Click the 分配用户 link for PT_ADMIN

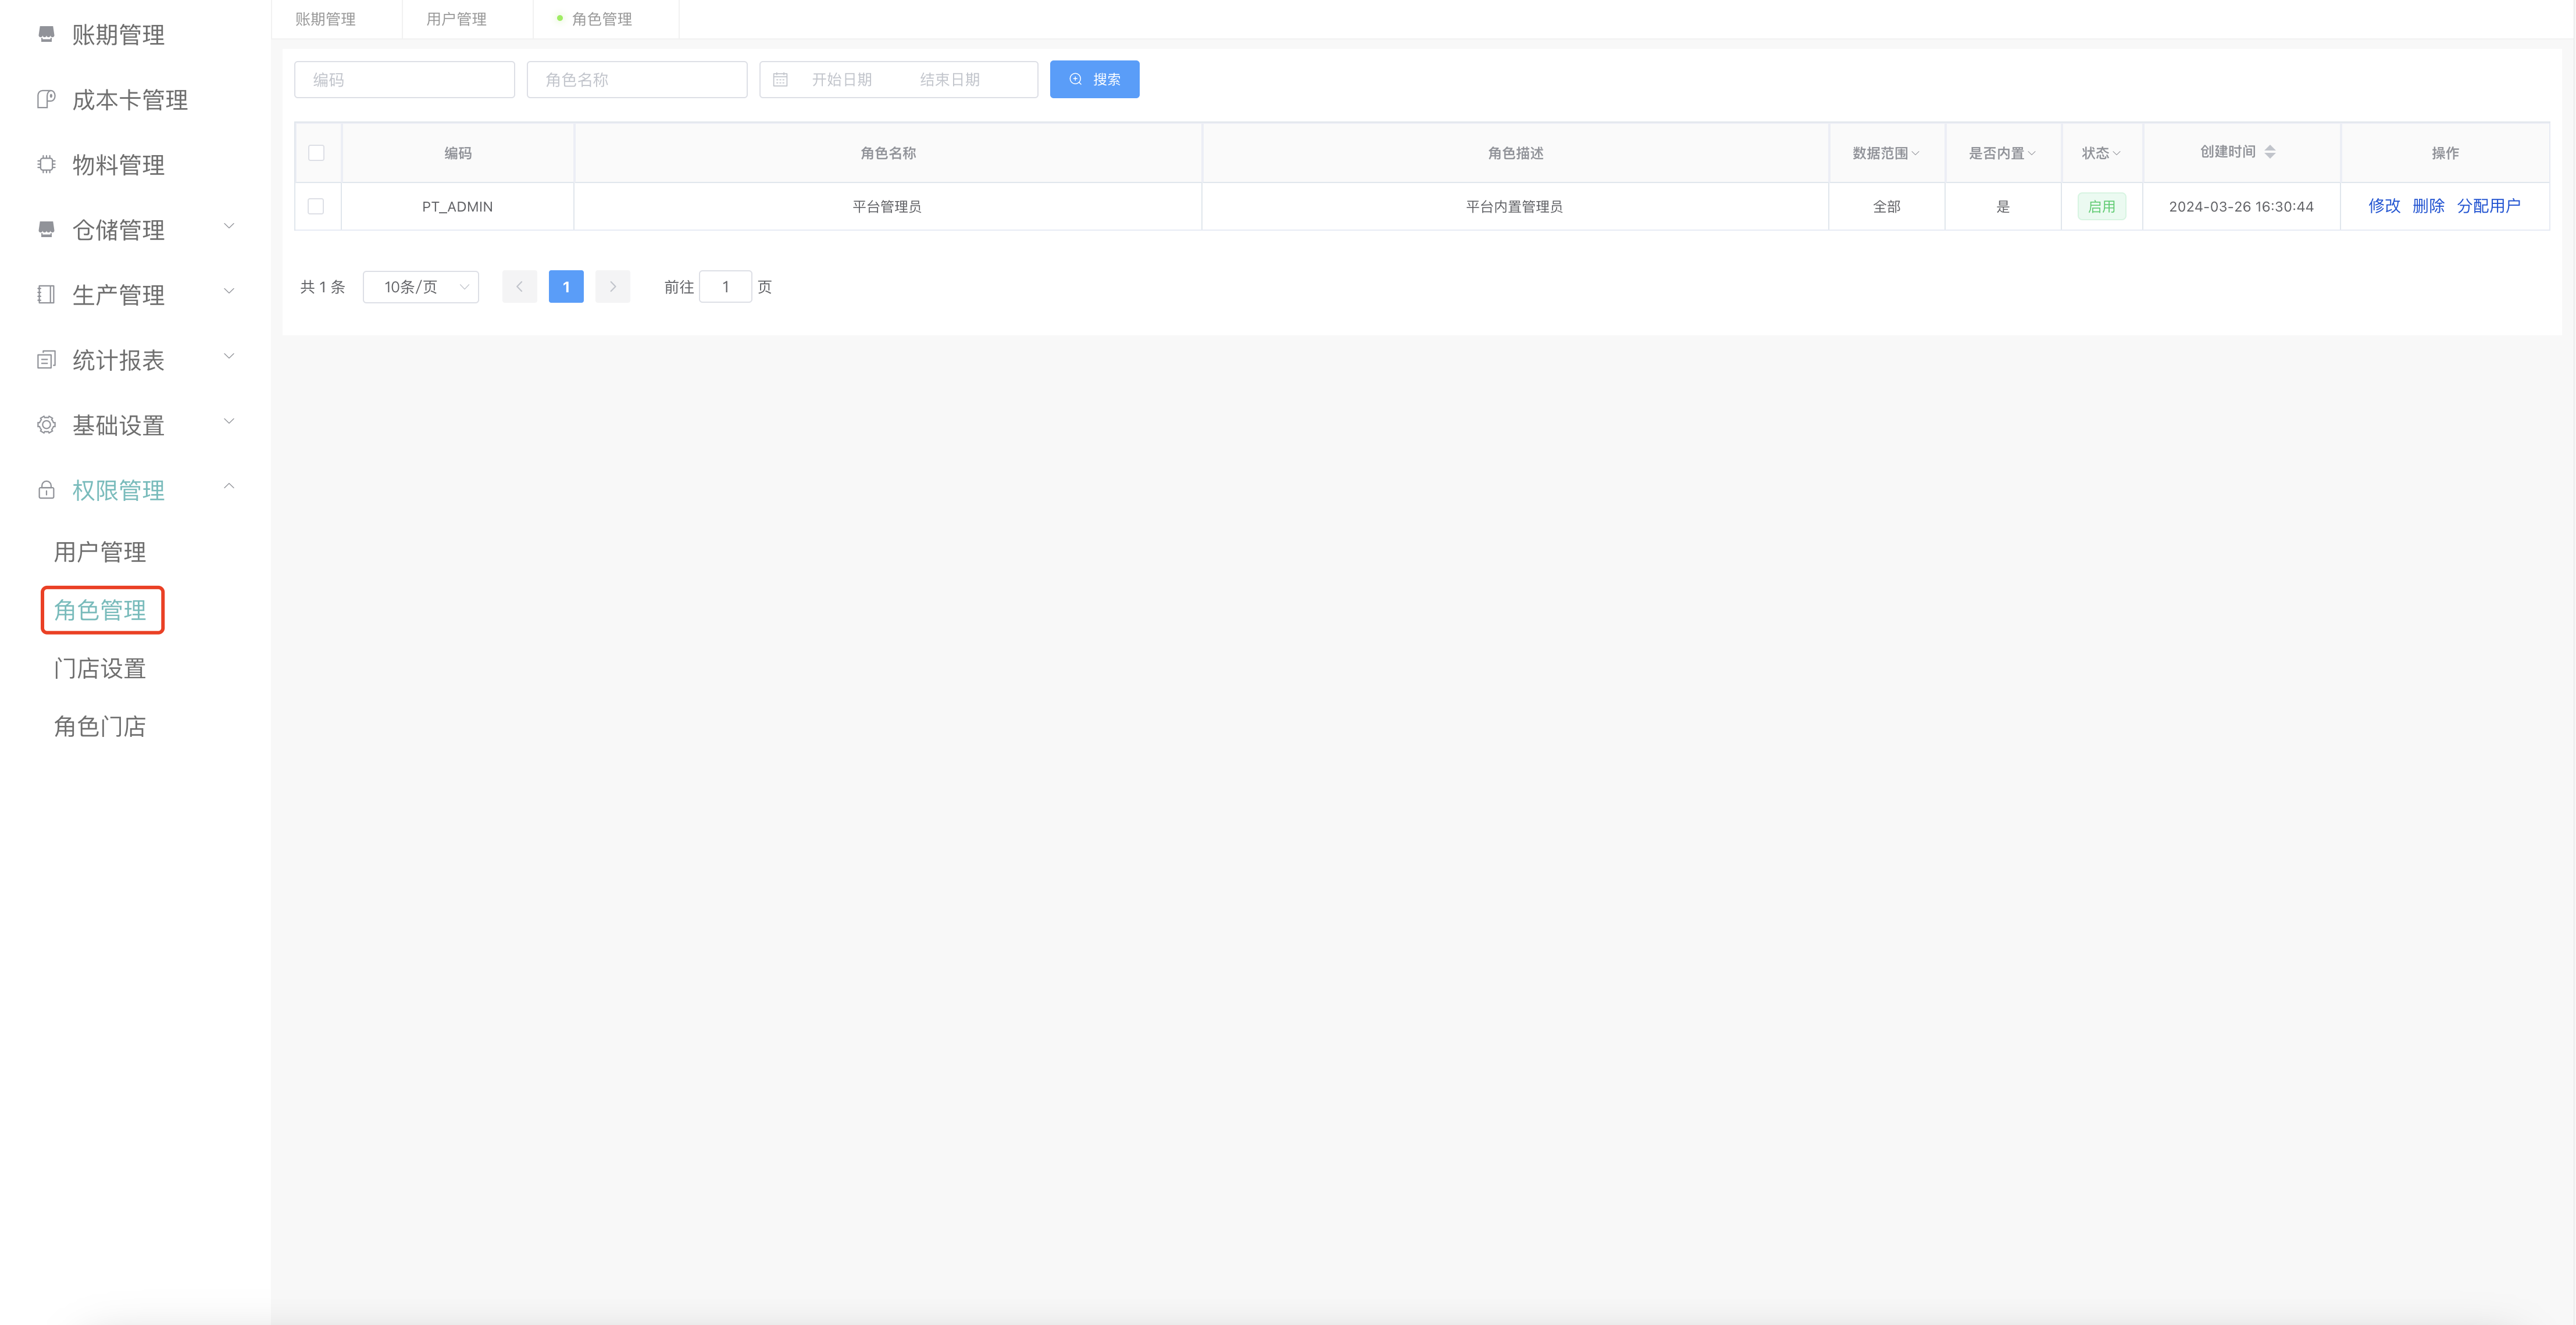(2488, 206)
